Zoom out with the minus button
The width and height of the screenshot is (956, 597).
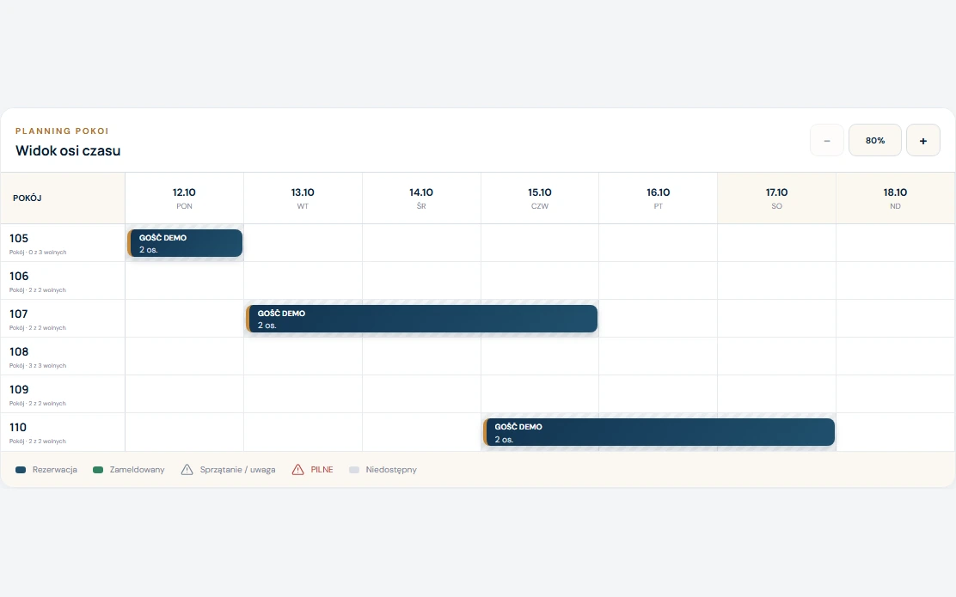click(827, 141)
